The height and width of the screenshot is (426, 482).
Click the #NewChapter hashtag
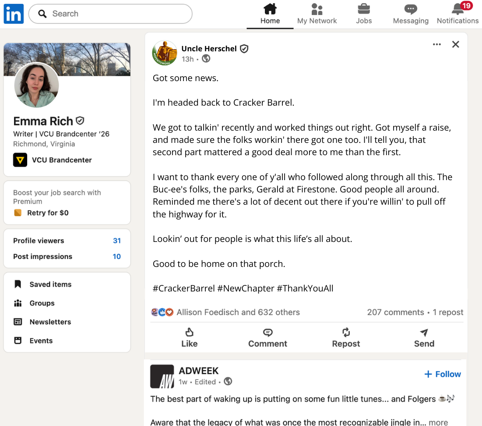click(246, 288)
